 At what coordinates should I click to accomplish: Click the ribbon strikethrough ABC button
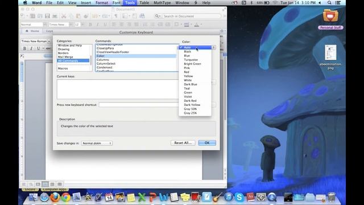pos(48,48)
